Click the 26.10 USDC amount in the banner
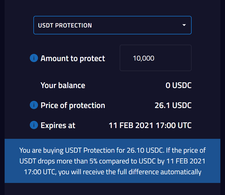This screenshot has height=195, width=225. point(145,150)
